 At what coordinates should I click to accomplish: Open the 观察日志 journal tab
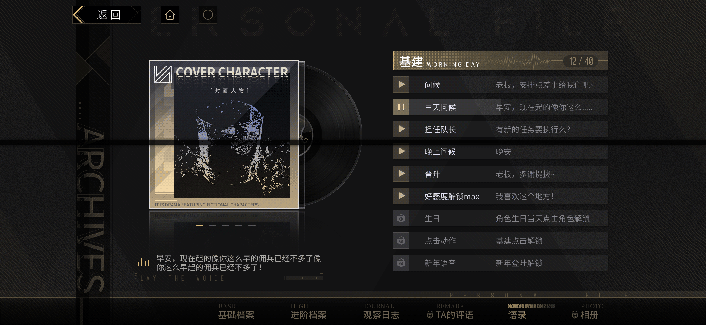coord(381,311)
